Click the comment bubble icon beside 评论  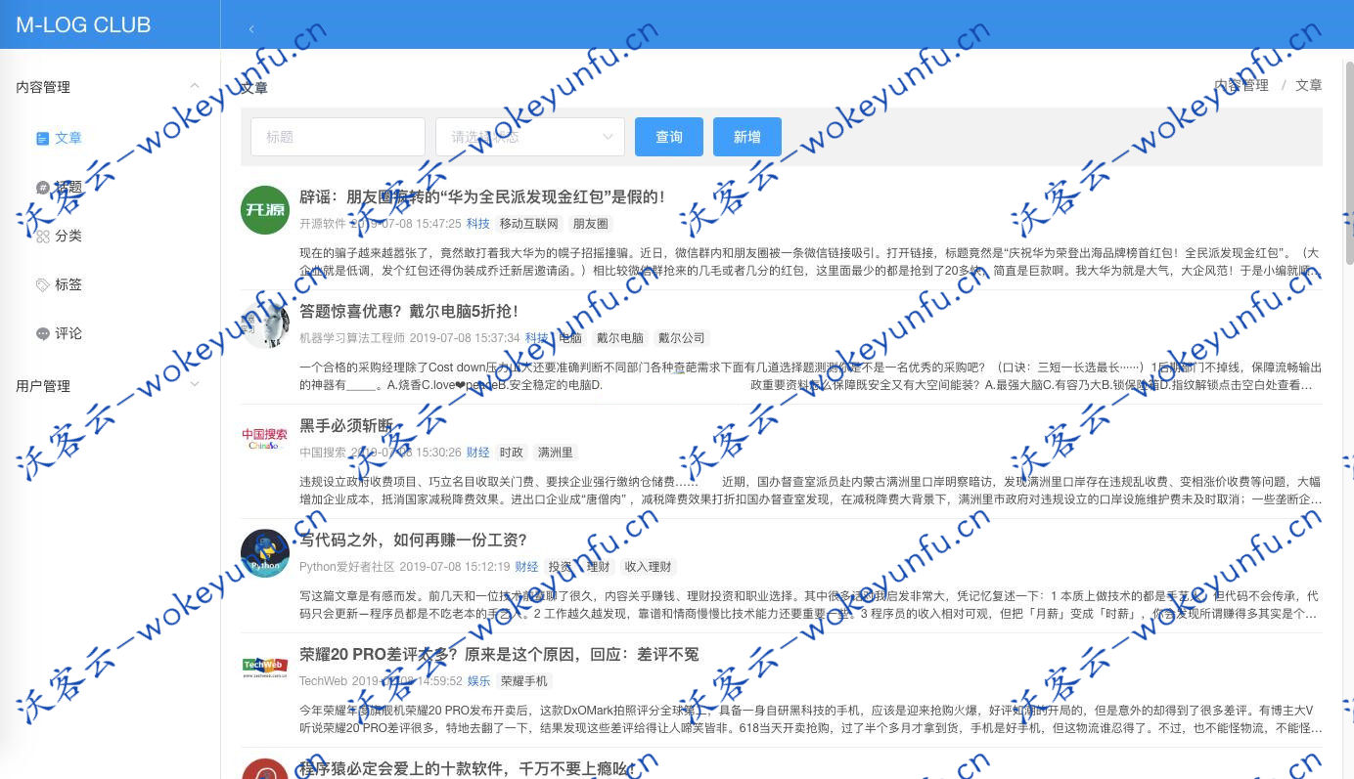pos(42,334)
